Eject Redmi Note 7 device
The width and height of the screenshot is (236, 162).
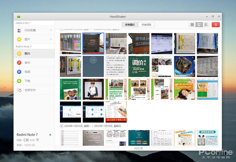coord(50,135)
